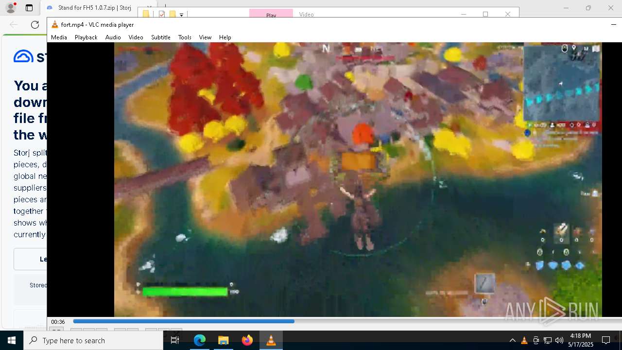Open network settings tray icon

click(548, 340)
